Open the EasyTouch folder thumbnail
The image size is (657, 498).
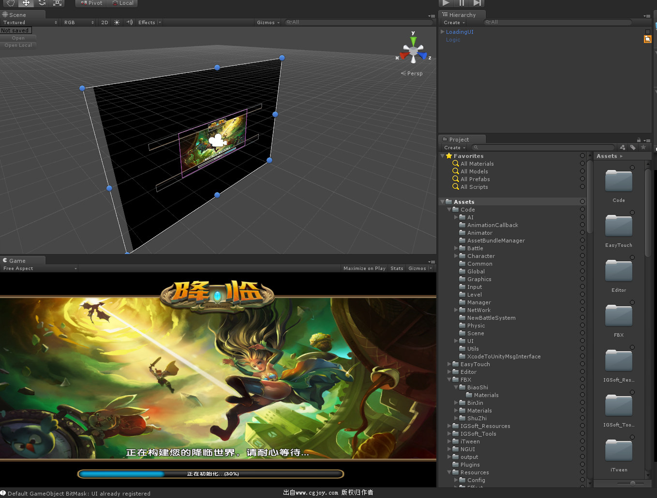[619, 226]
